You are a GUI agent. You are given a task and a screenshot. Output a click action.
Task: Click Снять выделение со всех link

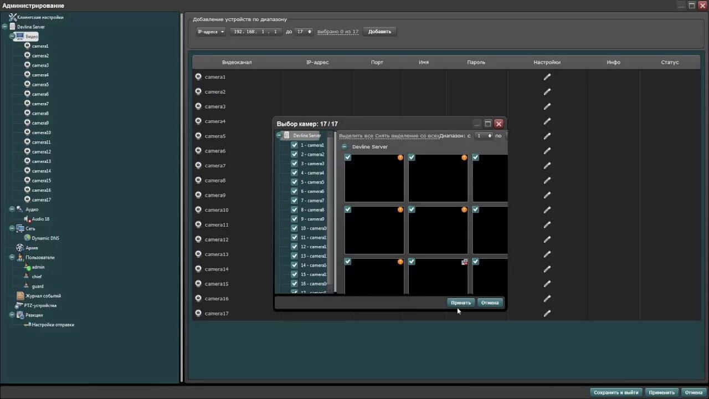407,136
